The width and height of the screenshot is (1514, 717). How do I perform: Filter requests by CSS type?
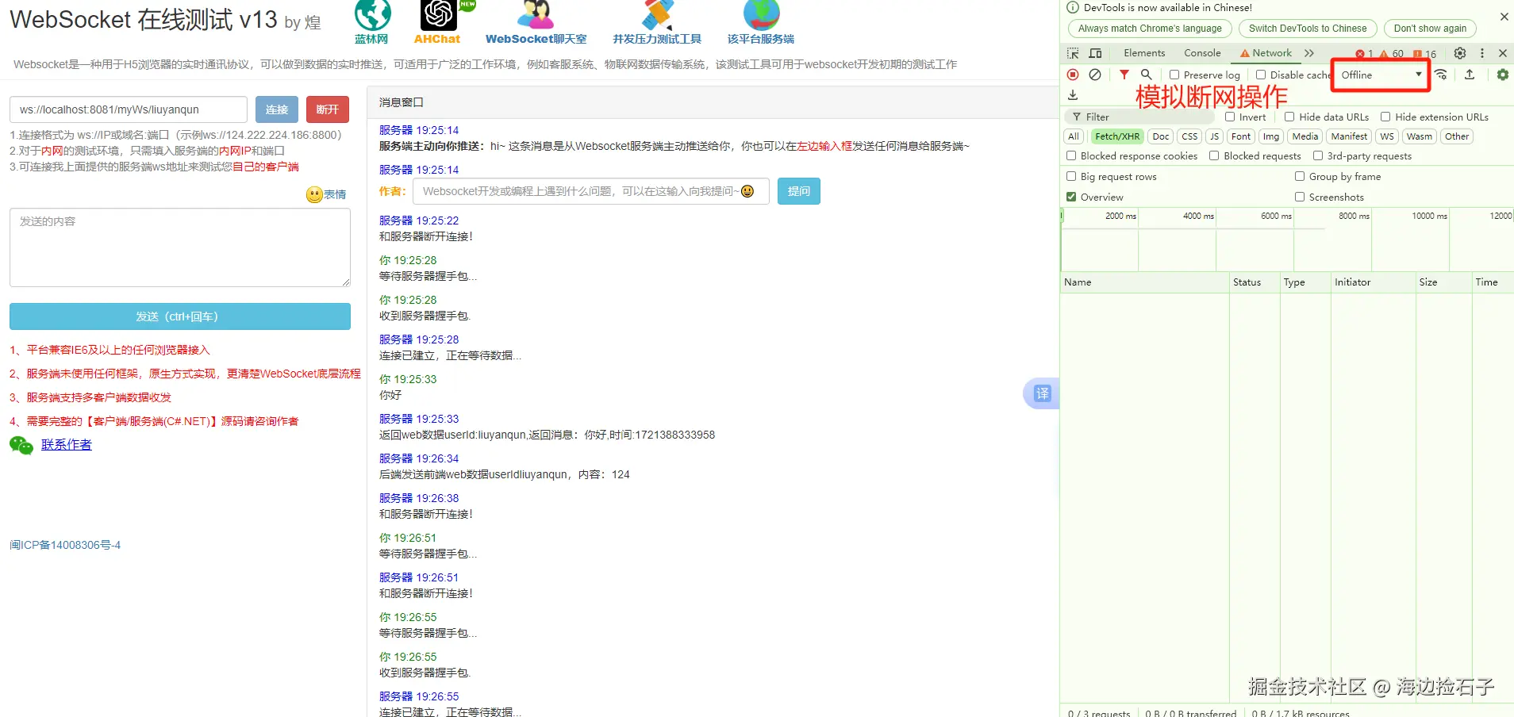tap(1189, 136)
